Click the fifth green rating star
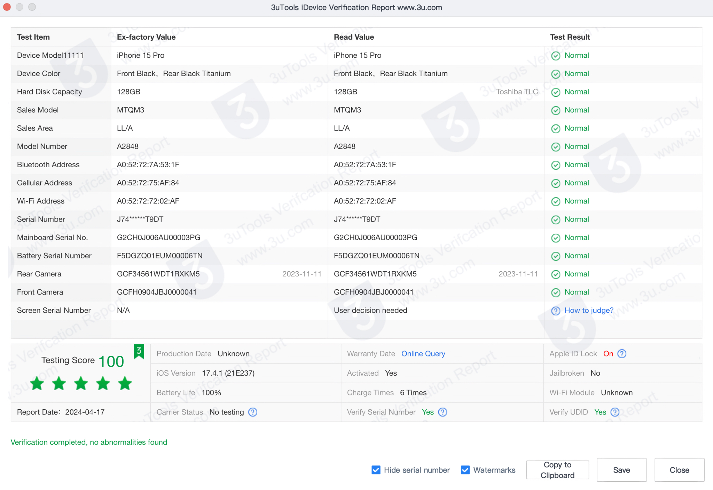The height and width of the screenshot is (490, 713). 125,384
